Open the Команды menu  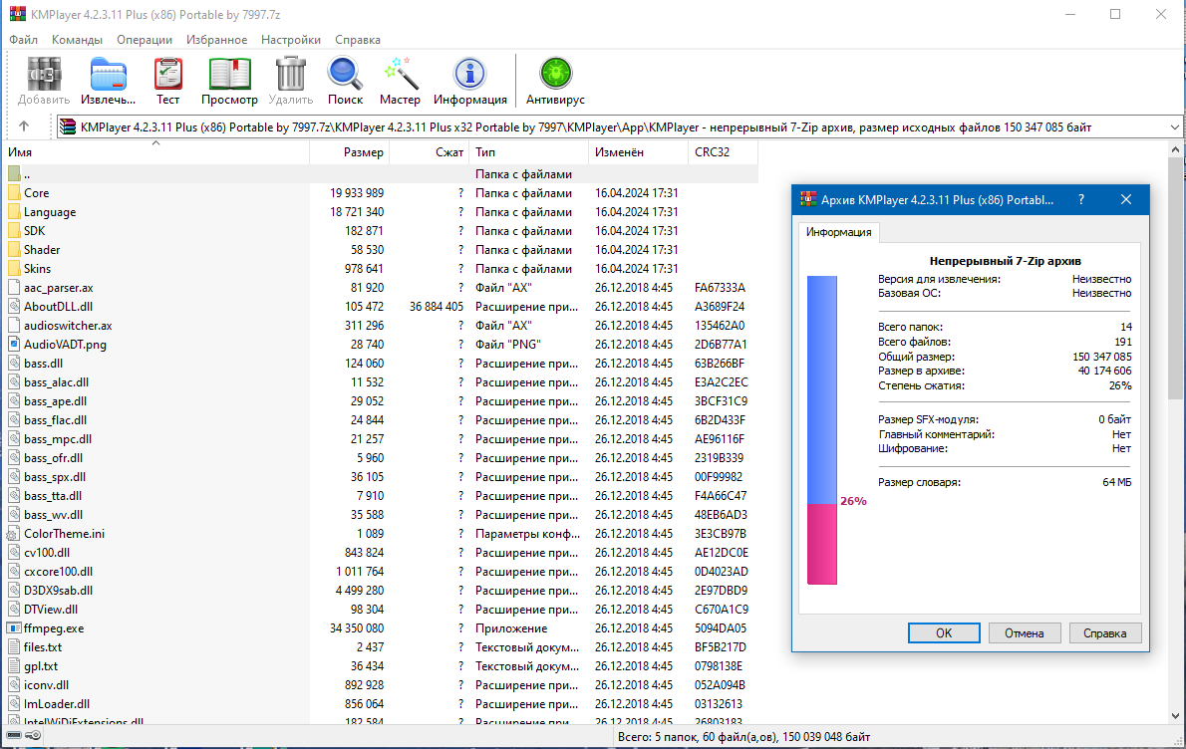point(77,39)
